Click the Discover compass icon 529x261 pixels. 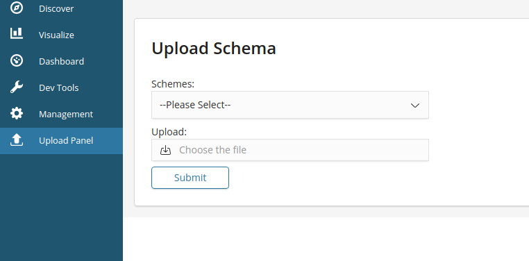click(x=17, y=8)
